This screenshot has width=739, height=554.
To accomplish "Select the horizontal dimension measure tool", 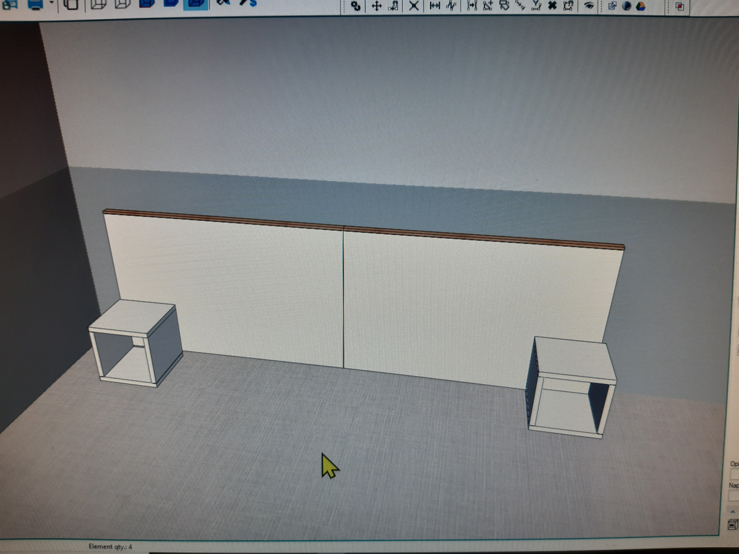I will [x=435, y=6].
